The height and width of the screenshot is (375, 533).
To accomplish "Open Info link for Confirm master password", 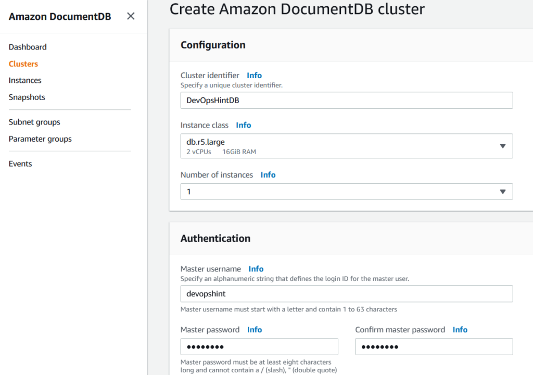I will [460, 329].
